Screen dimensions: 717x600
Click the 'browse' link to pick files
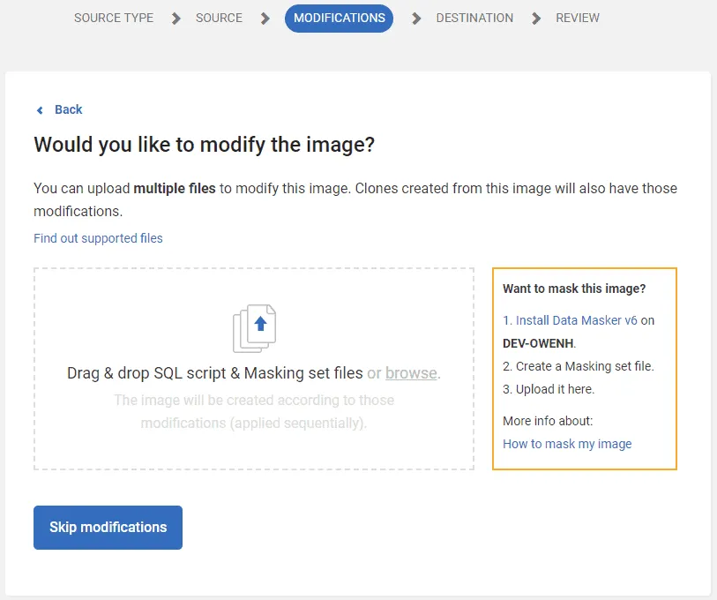411,373
